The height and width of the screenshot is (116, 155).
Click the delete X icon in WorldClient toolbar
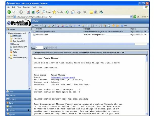pos(53,26)
